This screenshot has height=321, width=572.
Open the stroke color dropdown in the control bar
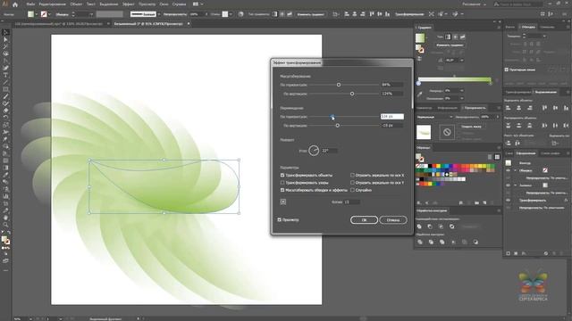pyautogui.click(x=49, y=14)
